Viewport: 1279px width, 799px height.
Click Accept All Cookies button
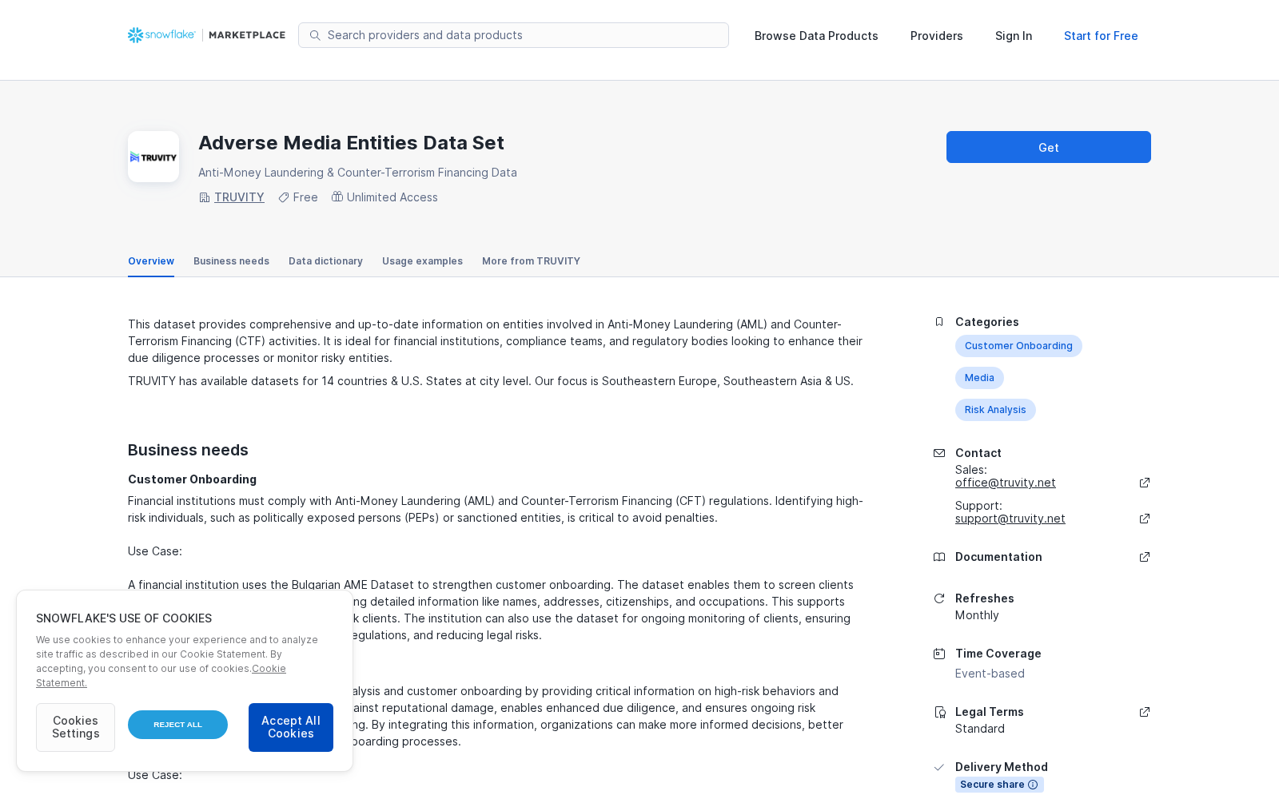pyautogui.click(x=291, y=727)
